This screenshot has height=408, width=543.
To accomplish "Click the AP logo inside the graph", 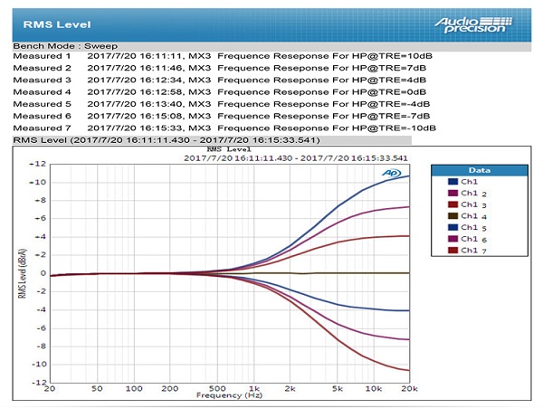I will click(x=392, y=173).
